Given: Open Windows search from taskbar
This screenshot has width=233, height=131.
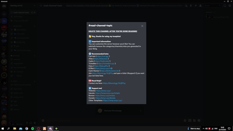Looking at the screenshot, I should click(9, 129).
